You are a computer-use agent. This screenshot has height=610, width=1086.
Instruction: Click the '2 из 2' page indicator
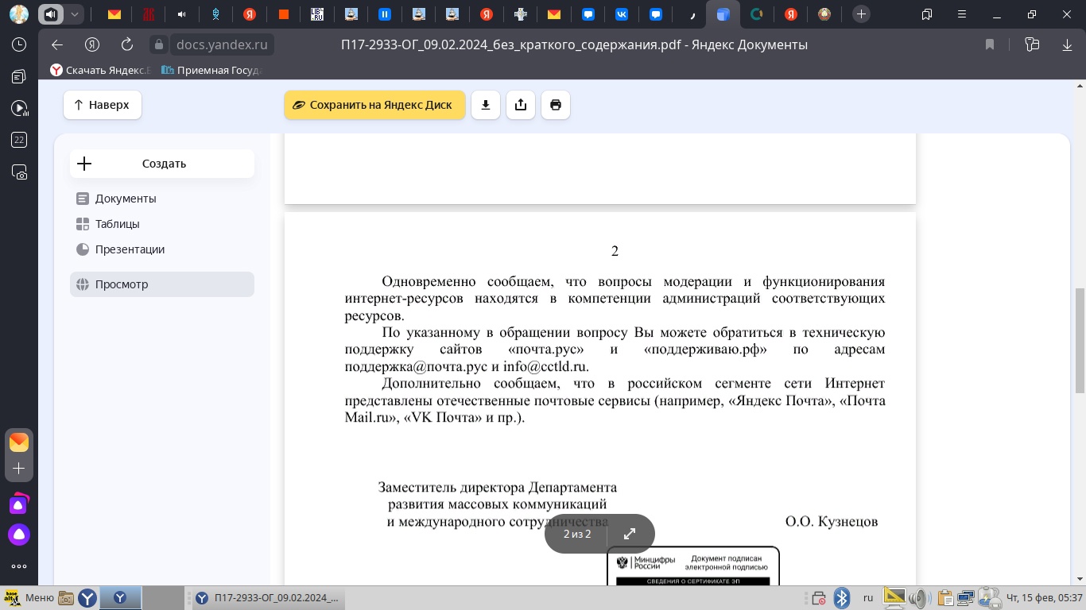click(577, 534)
